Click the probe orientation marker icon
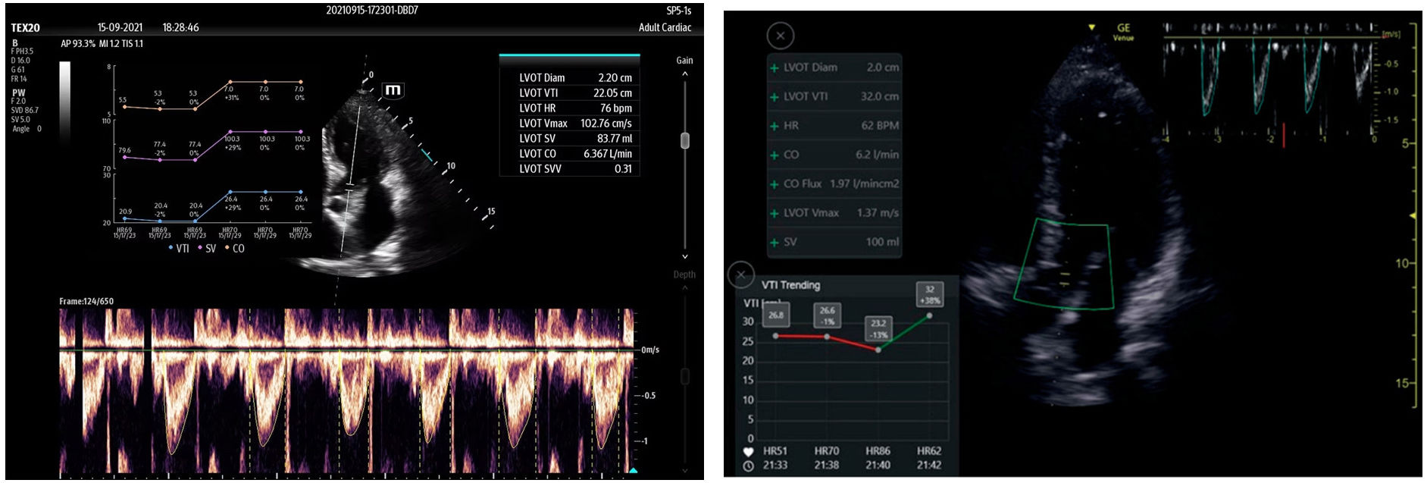The height and width of the screenshot is (483, 1427). coord(393,91)
